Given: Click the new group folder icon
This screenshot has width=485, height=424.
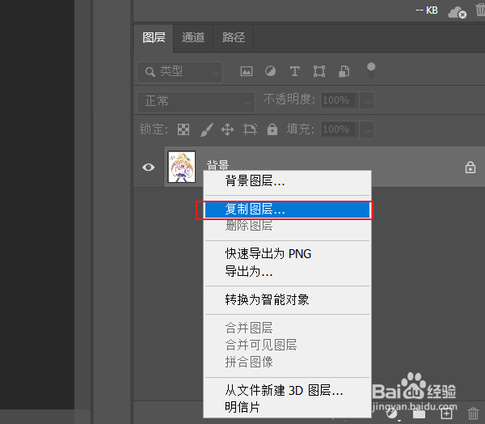Looking at the screenshot, I should [x=419, y=413].
